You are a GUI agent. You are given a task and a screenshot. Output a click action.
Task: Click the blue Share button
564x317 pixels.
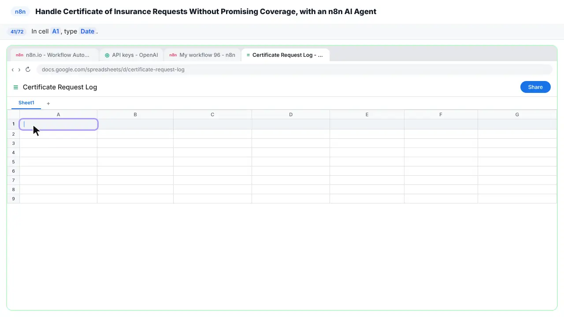click(x=535, y=87)
